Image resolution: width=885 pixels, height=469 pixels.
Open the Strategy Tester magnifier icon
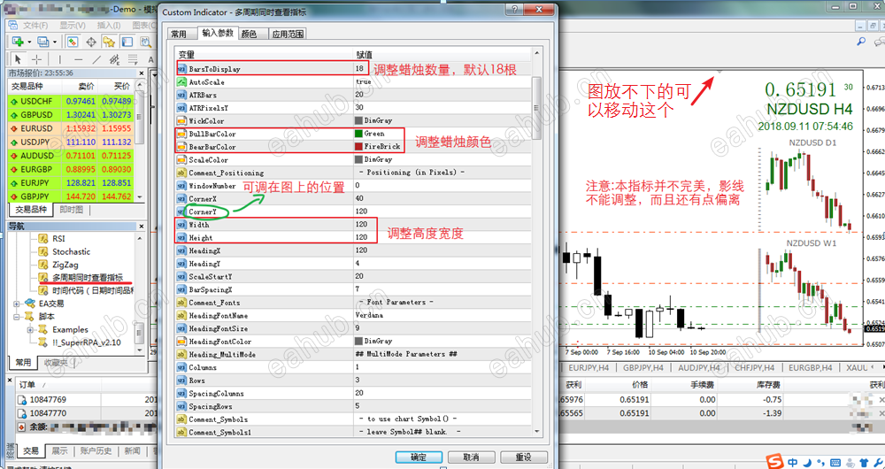(146, 42)
